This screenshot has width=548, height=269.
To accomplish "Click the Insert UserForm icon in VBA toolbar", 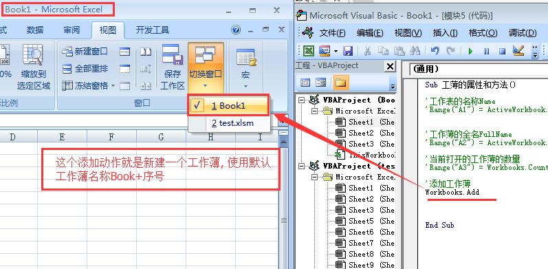I will (325, 52).
